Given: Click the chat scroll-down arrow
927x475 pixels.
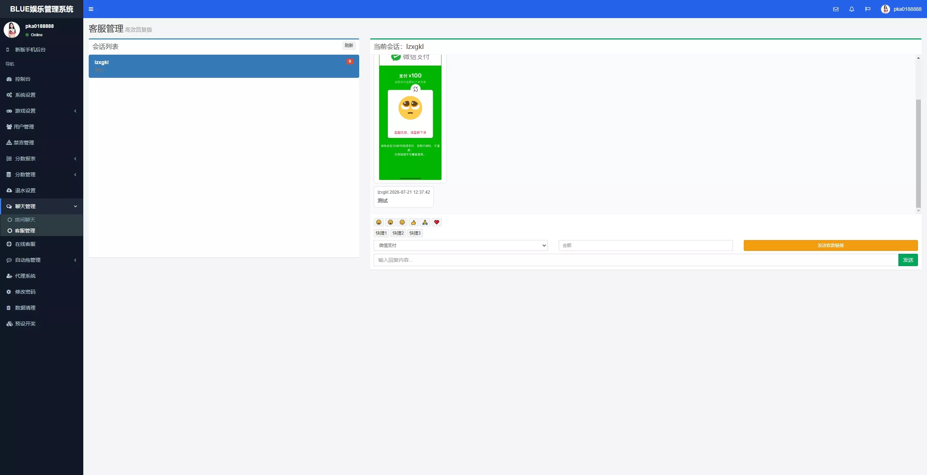Looking at the screenshot, I should (918, 211).
